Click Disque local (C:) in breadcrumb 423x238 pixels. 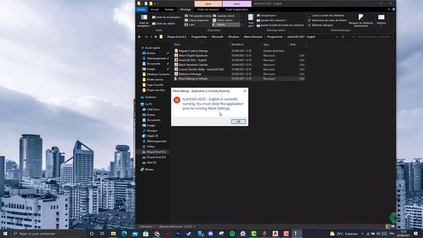(x=176, y=37)
